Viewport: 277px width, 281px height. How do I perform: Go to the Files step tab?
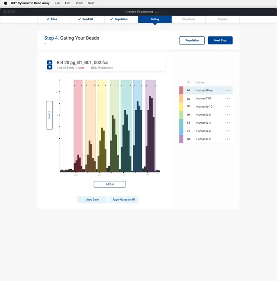click(54, 19)
